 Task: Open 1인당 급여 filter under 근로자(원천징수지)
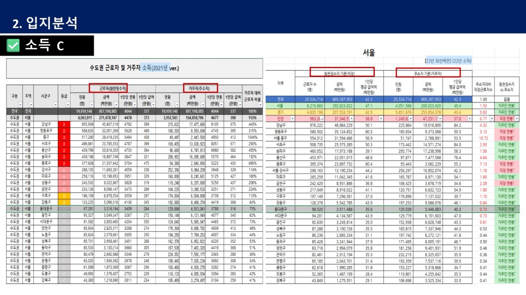(153, 105)
